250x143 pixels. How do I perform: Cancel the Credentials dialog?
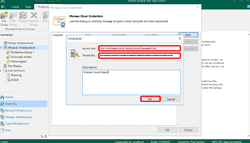click(x=171, y=99)
